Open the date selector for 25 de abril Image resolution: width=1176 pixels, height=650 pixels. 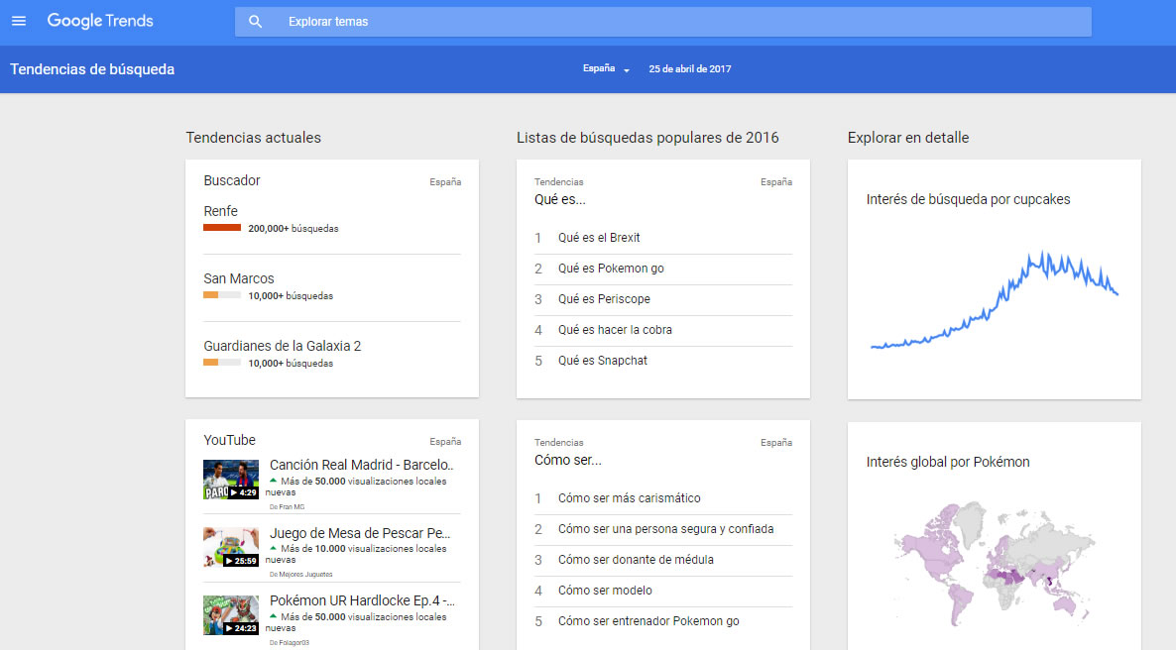(689, 69)
